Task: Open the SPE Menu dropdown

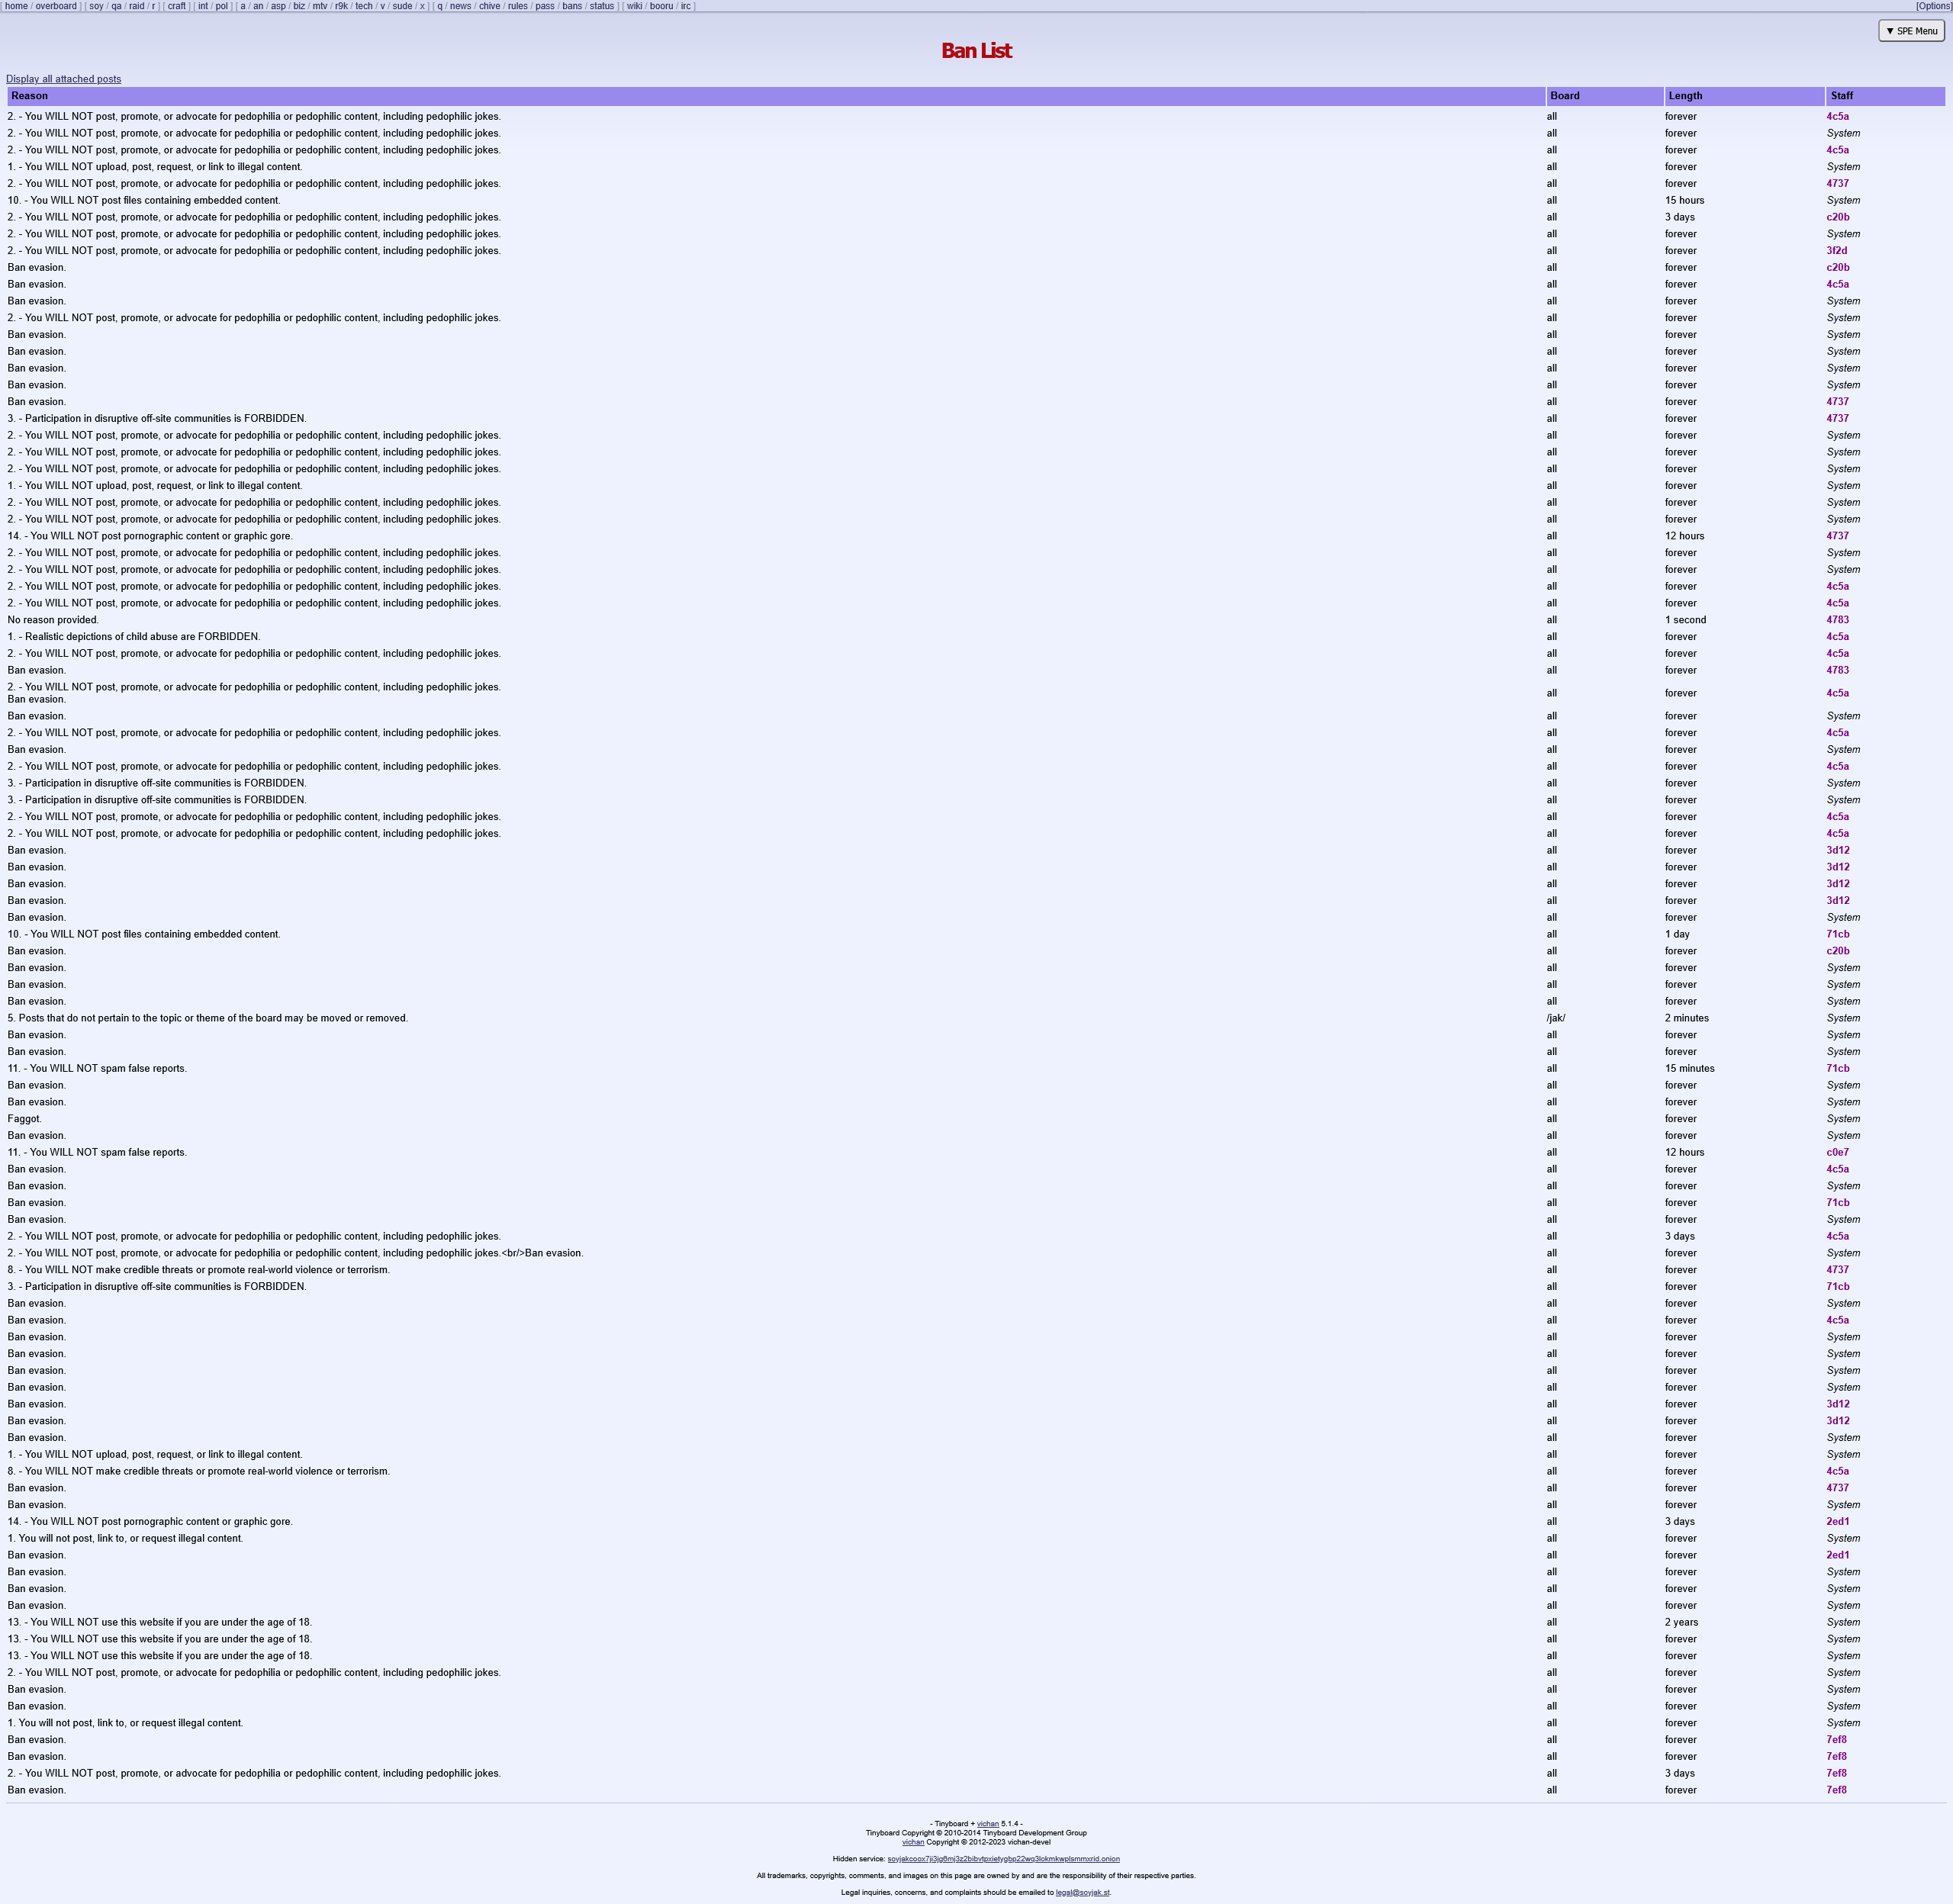Action: [x=1910, y=31]
